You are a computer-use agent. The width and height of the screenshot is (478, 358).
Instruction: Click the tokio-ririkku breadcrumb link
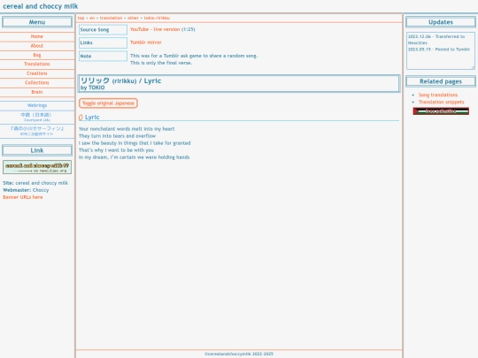click(x=157, y=18)
